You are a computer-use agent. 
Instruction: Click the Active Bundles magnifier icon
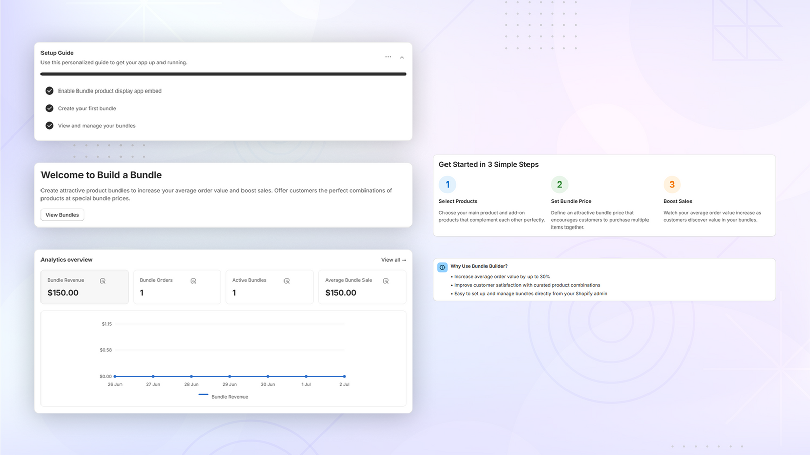tap(287, 281)
